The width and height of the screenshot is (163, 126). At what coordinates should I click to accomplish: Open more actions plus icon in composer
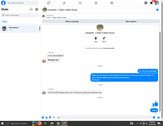(43, 117)
